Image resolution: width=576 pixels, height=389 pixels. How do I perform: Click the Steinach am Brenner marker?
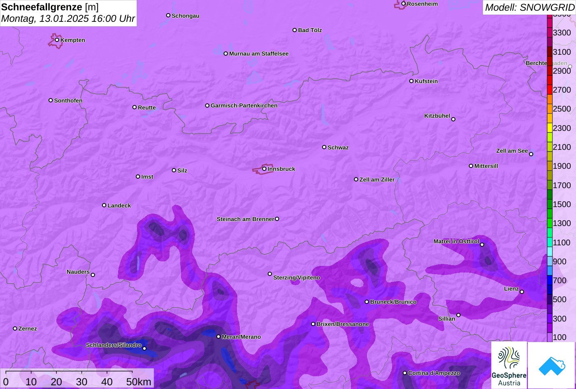pyautogui.click(x=277, y=219)
